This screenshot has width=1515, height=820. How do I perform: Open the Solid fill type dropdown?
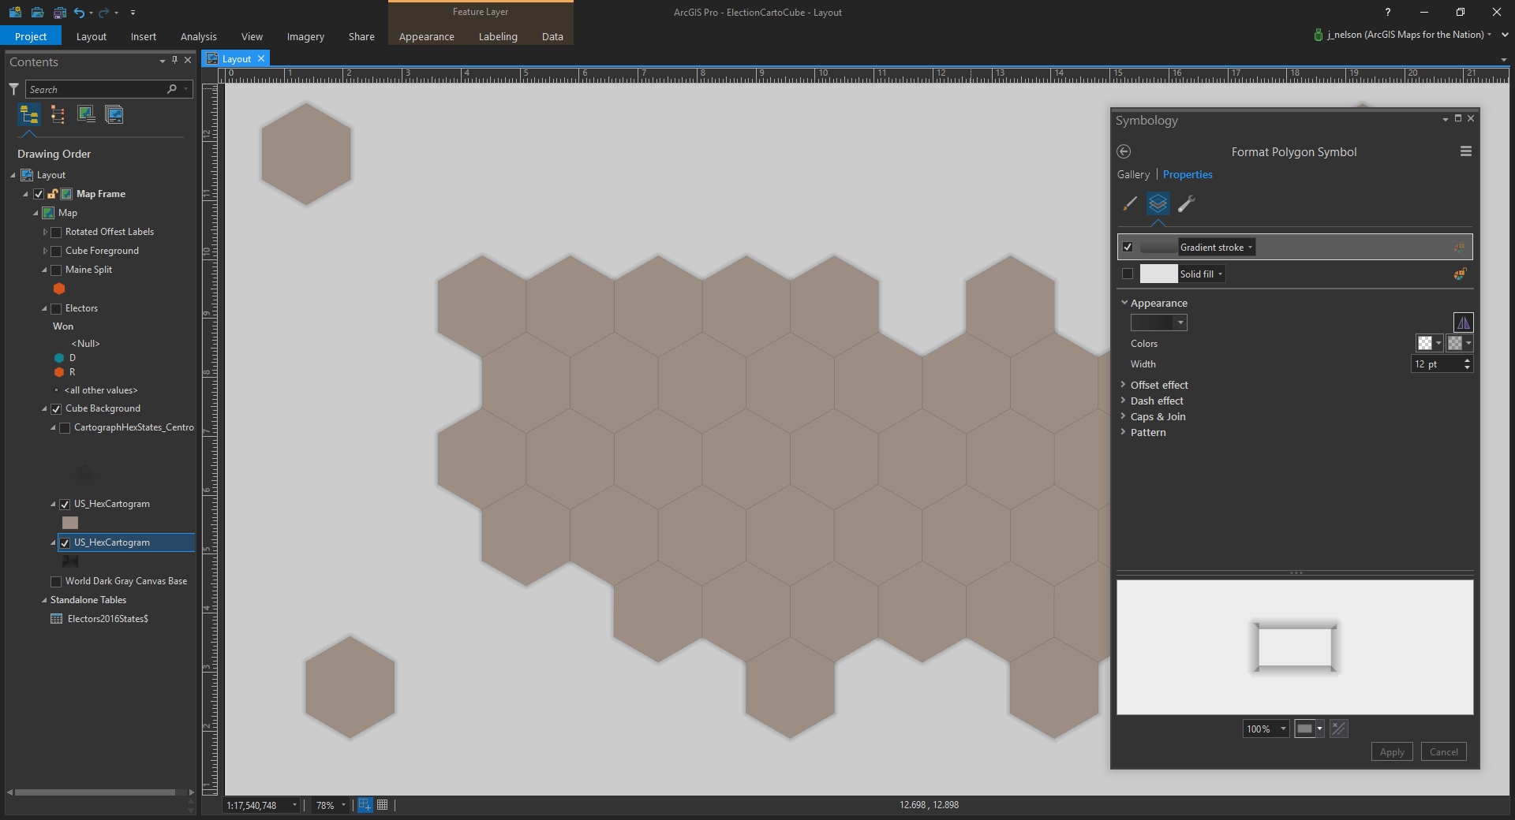(x=1202, y=274)
